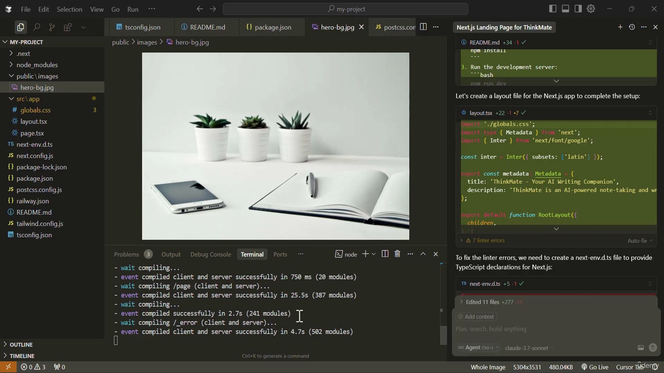Open editor tabs more actions menu
This screenshot has height=373, width=664.
[x=436, y=27]
